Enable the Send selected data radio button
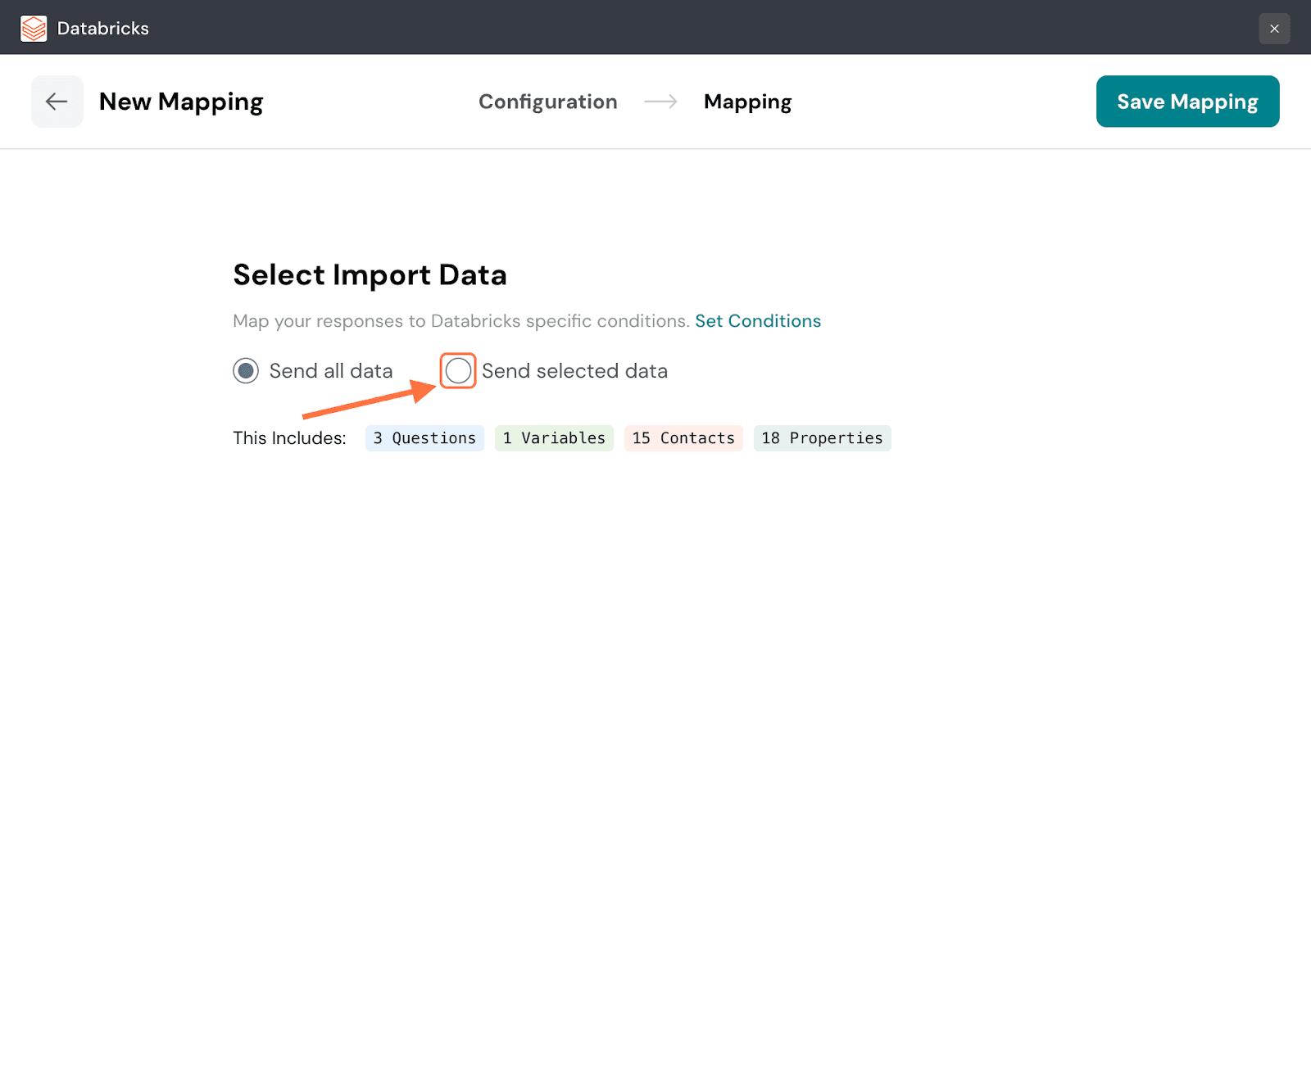This screenshot has height=1069, width=1311. click(x=458, y=371)
